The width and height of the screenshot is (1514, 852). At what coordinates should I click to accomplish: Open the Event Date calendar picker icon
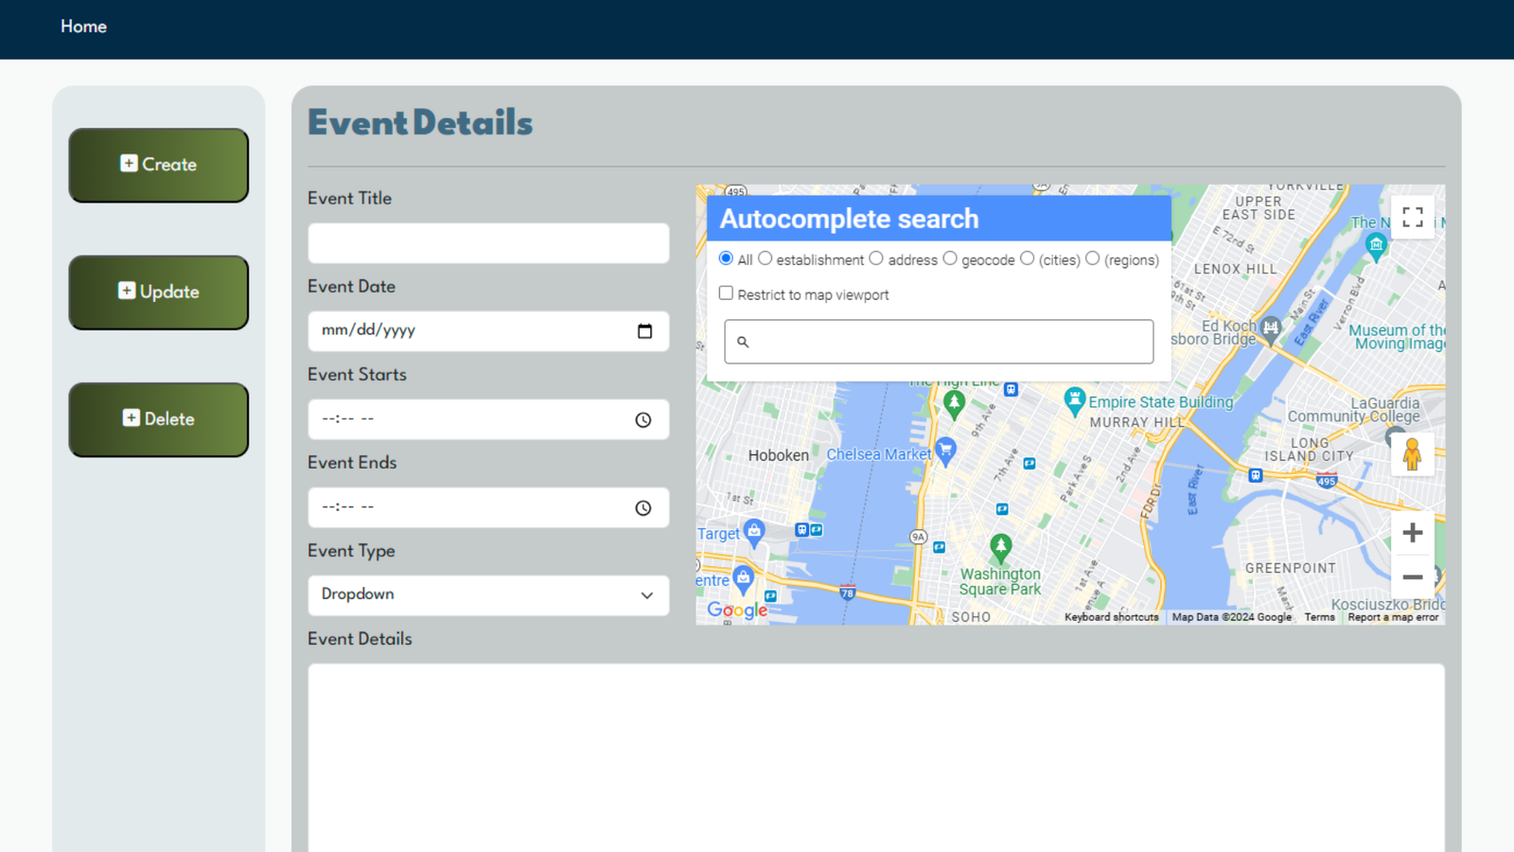click(644, 331)
